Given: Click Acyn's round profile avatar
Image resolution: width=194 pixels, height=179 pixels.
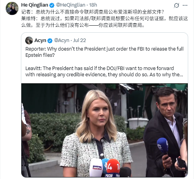Looking at the screenshot, I should [x=29, y=40].
